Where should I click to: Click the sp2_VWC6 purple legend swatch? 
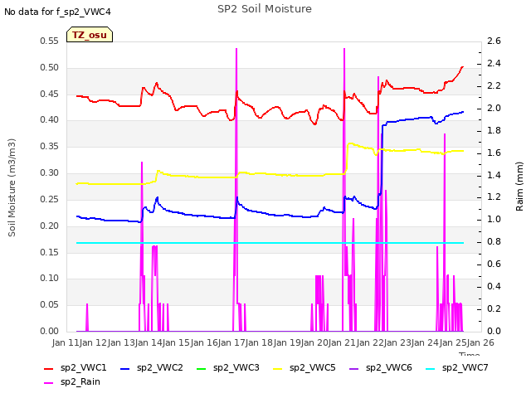354,368
